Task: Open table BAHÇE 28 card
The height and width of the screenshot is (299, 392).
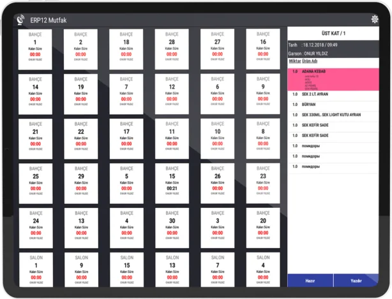Action: (172, 49)
